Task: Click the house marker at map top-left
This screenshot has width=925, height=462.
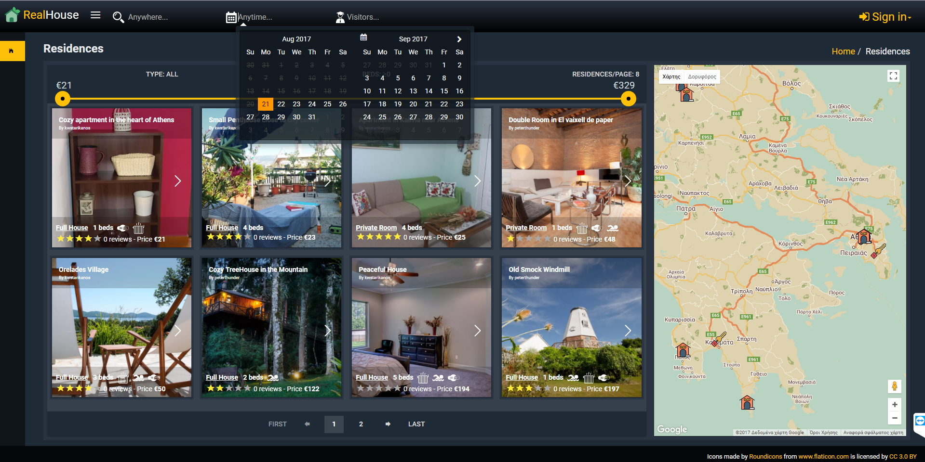Action: click(687, 94)
